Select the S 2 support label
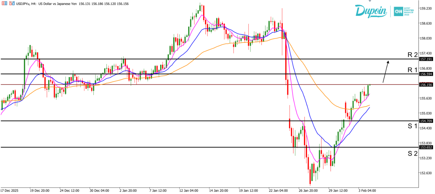Image resolution: width=435 pixels, height=194 pixels. [412, 154]
